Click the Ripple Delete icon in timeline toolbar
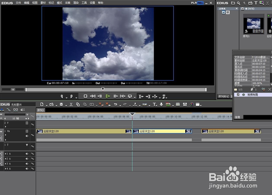This screenshot has width=272, height=195. pyautogui.click(x=108, y=104)
